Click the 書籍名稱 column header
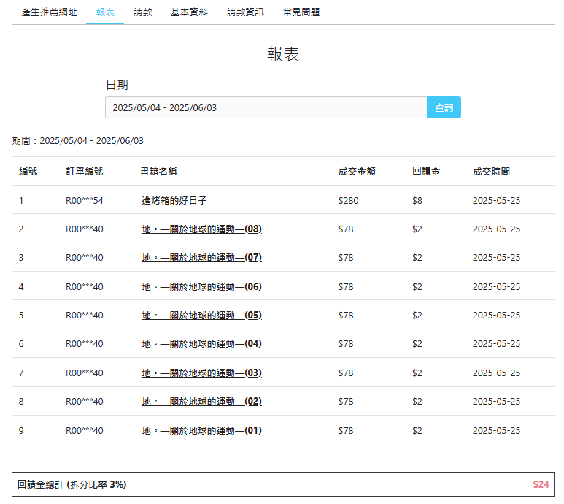The width and height of the screenshot is (564, 504). point(158,172)
